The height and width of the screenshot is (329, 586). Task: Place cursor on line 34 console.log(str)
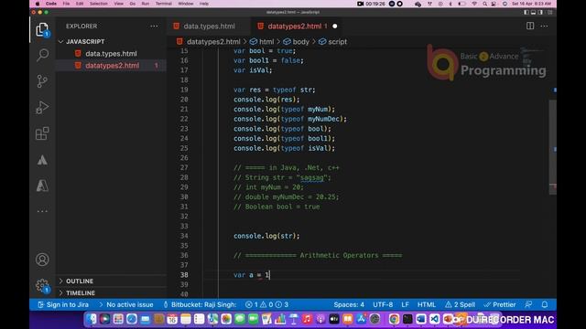coord(266,236)
